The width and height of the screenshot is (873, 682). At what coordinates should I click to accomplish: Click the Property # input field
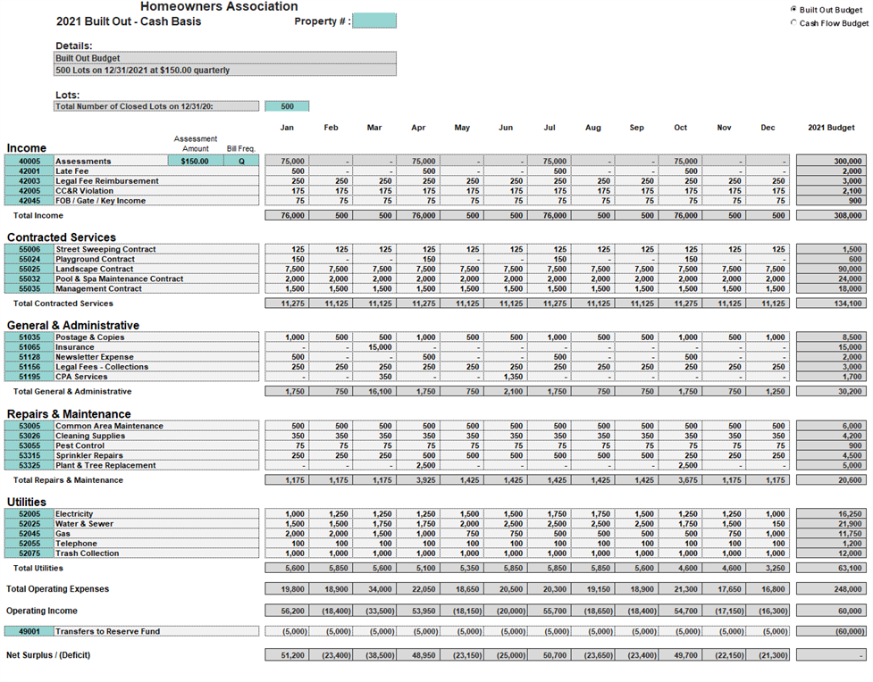point(374,21)
